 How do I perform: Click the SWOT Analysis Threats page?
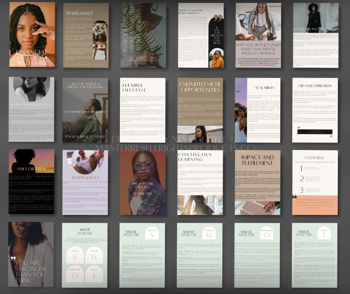pos(315,254)
